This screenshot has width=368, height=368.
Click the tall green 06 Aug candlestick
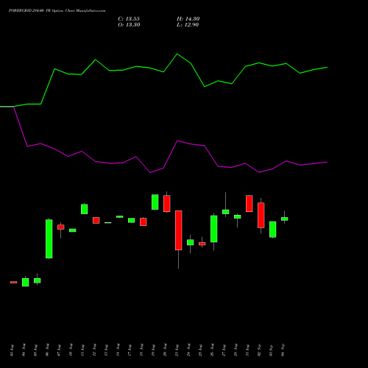pos(49,238)
